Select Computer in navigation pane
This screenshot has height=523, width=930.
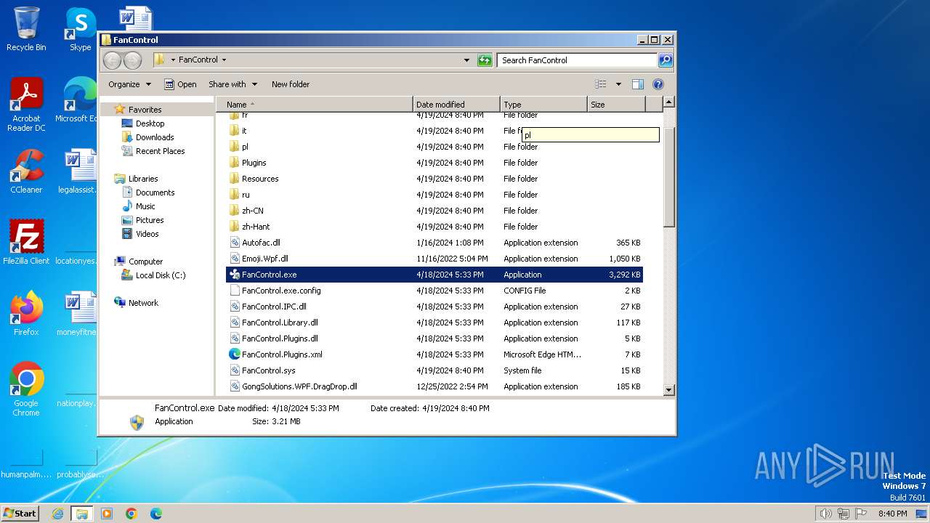pos(145,261)
